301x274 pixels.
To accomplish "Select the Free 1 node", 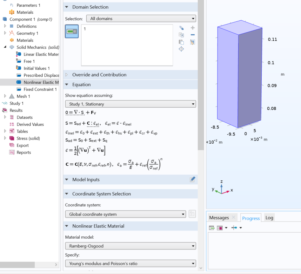I will [29, 61].
